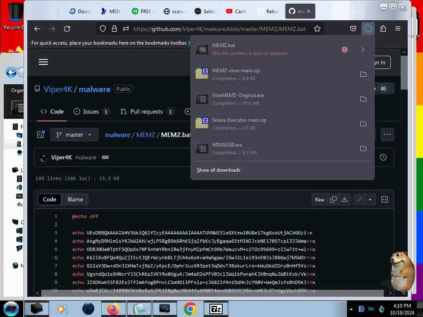
Task: Click the Raw button
Action: coord(320,199)
